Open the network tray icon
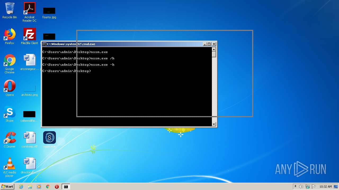This screenshot has width=339, height=190. click(307, 187)
